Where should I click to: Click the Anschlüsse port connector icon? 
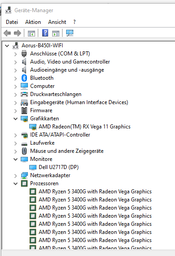pos(24,54)
